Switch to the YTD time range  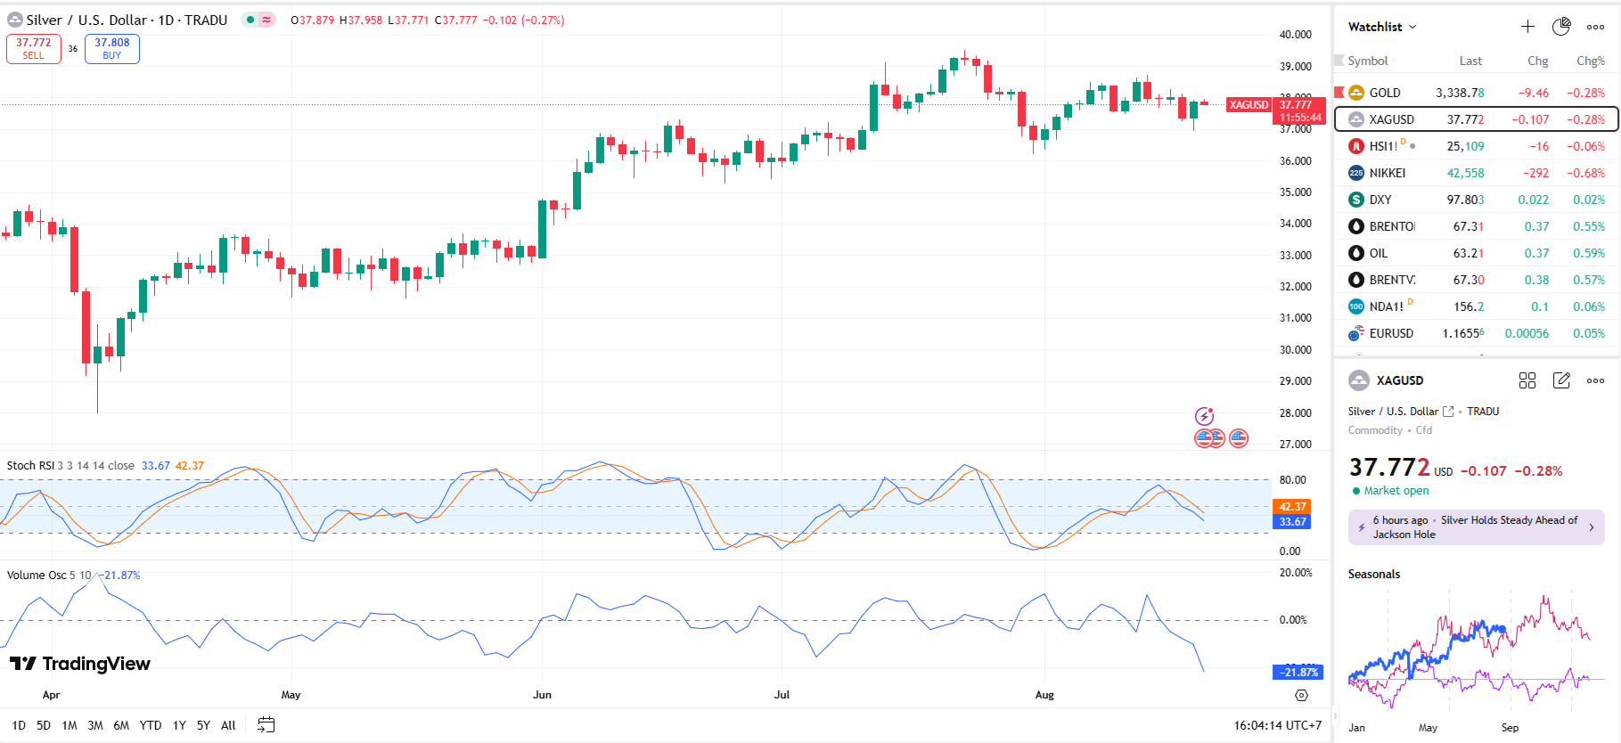coord(151,725)
